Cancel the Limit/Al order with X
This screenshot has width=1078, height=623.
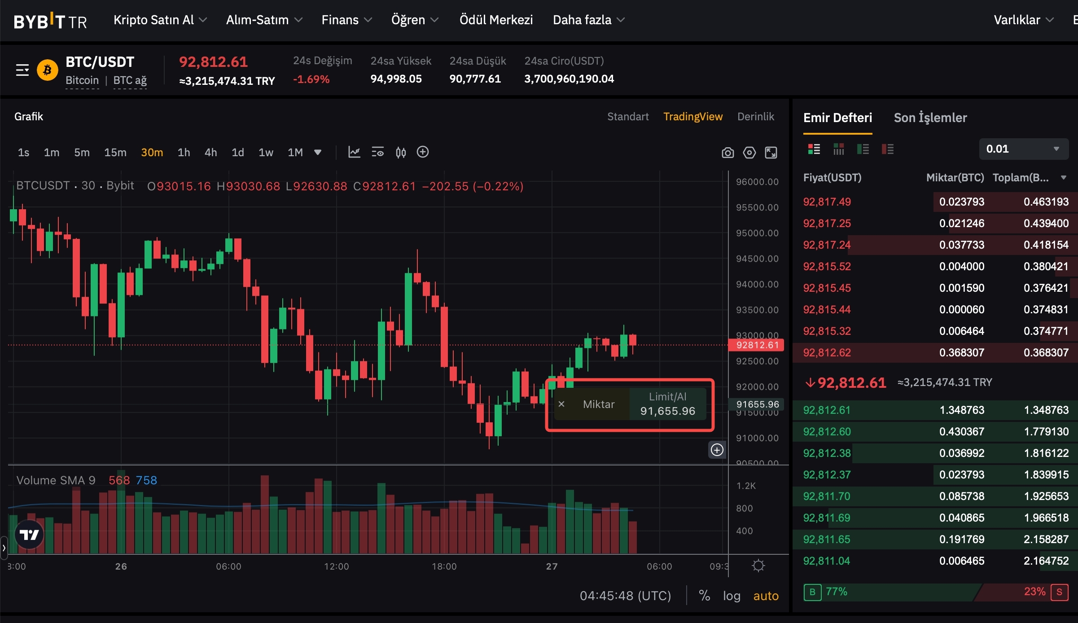pos(561,404)
